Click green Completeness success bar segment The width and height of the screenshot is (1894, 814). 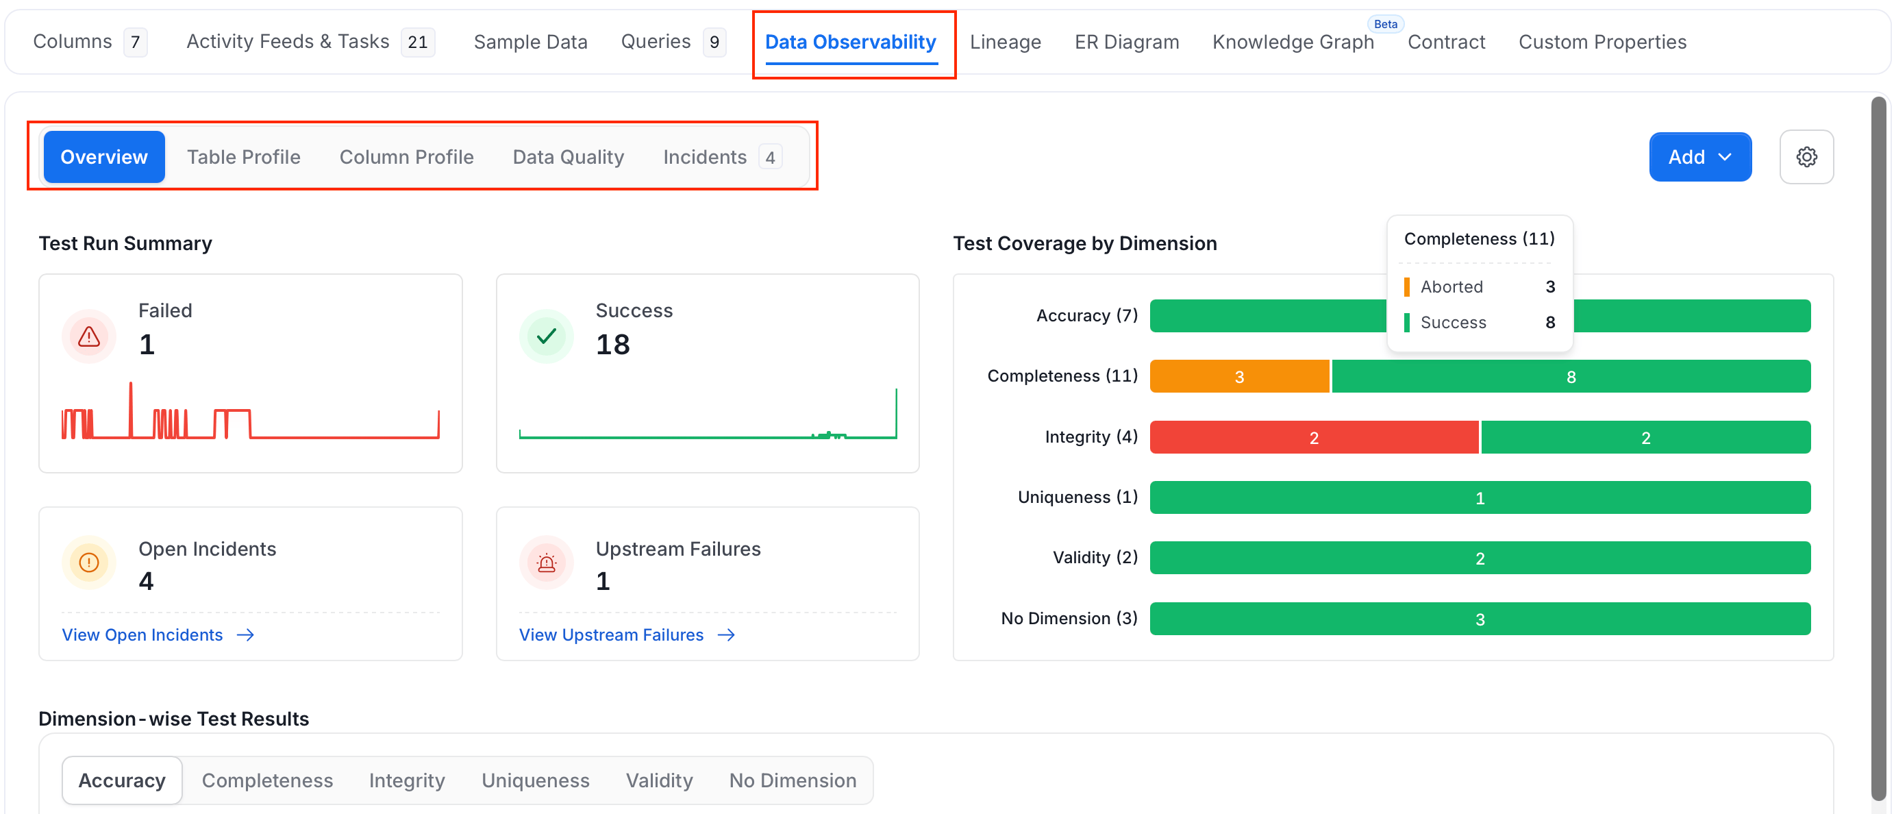[1571, 376]
